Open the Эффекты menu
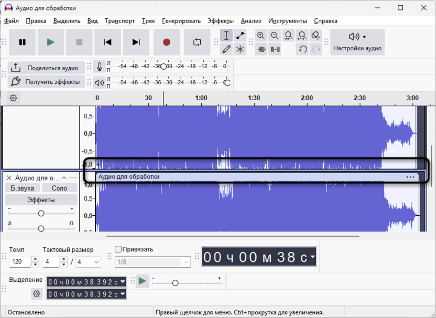This screenshot has height=318, width=436. 221,21
